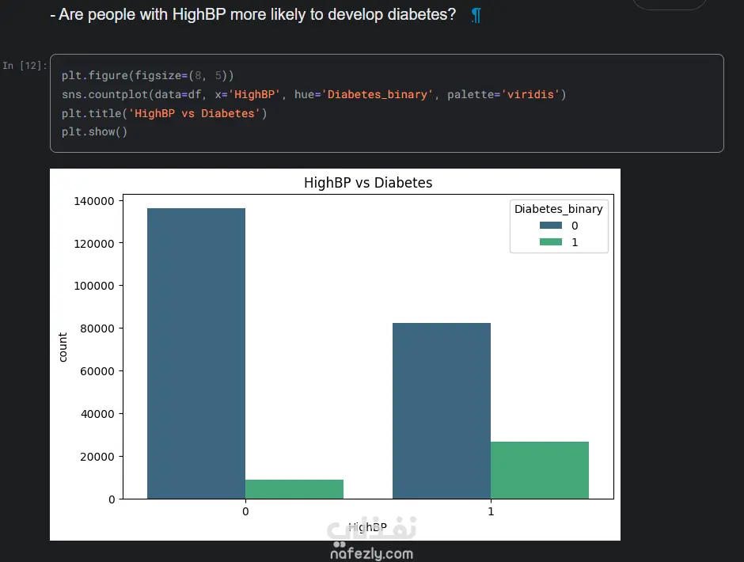Click the 'Diabetes_binary' legend title
This screenshot has width=744, height=562.
point(559,209)
